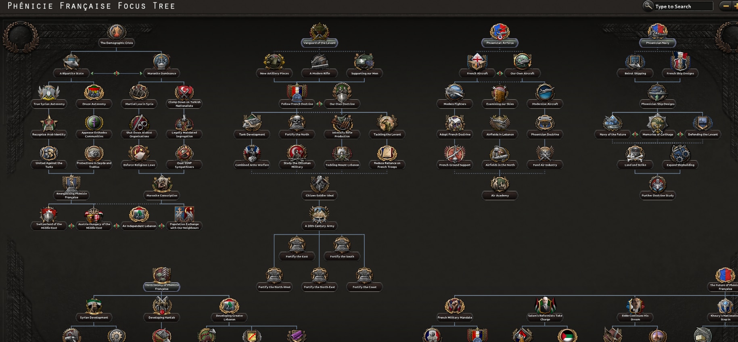Select French Military Mandate focus icon
The height and width of the screenshot is (342, 738).
455,306
